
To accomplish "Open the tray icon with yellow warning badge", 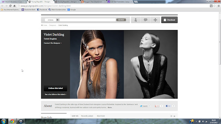I will pos(192,121).
